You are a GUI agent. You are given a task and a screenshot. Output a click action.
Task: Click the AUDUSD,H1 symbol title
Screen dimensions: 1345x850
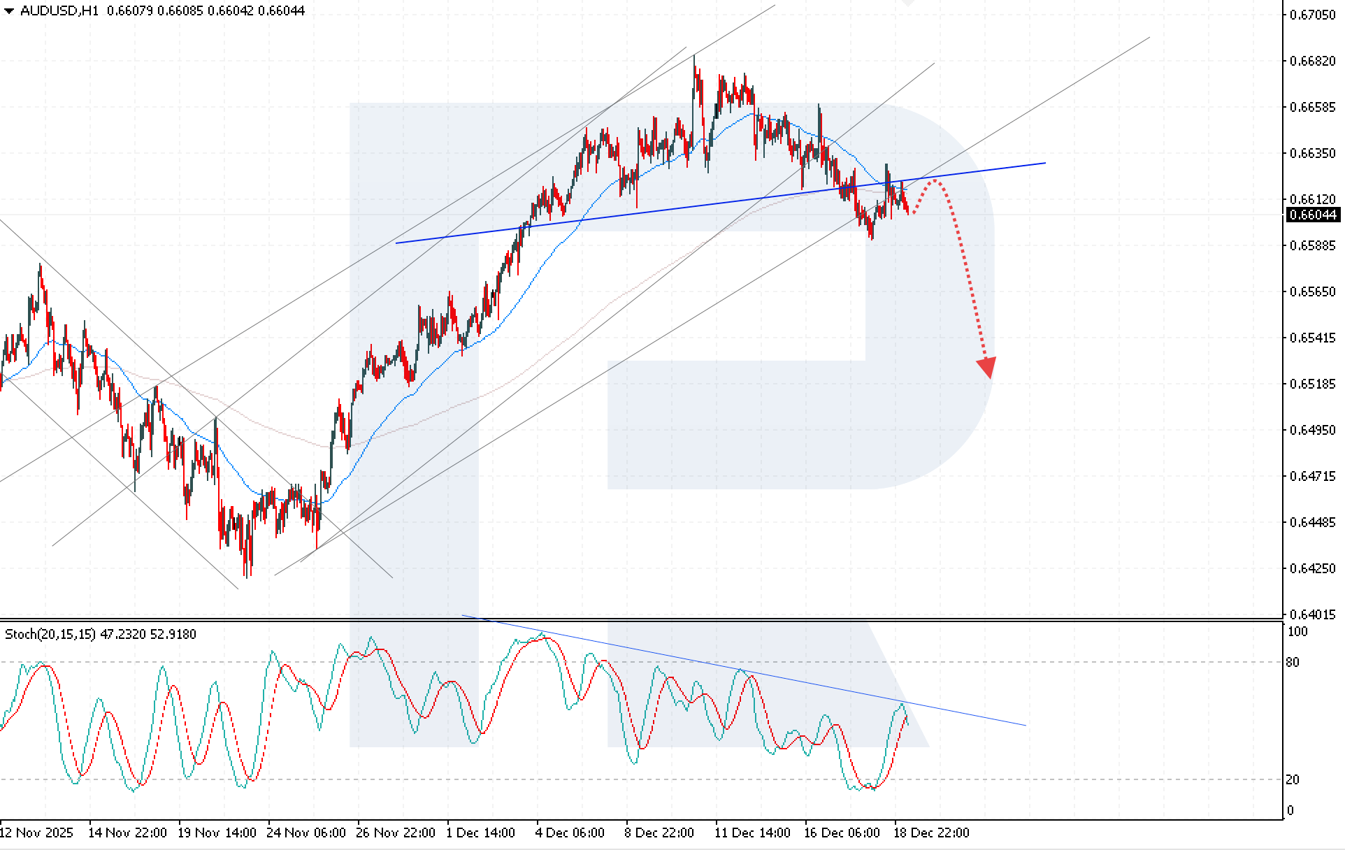(x=59, y=11)
